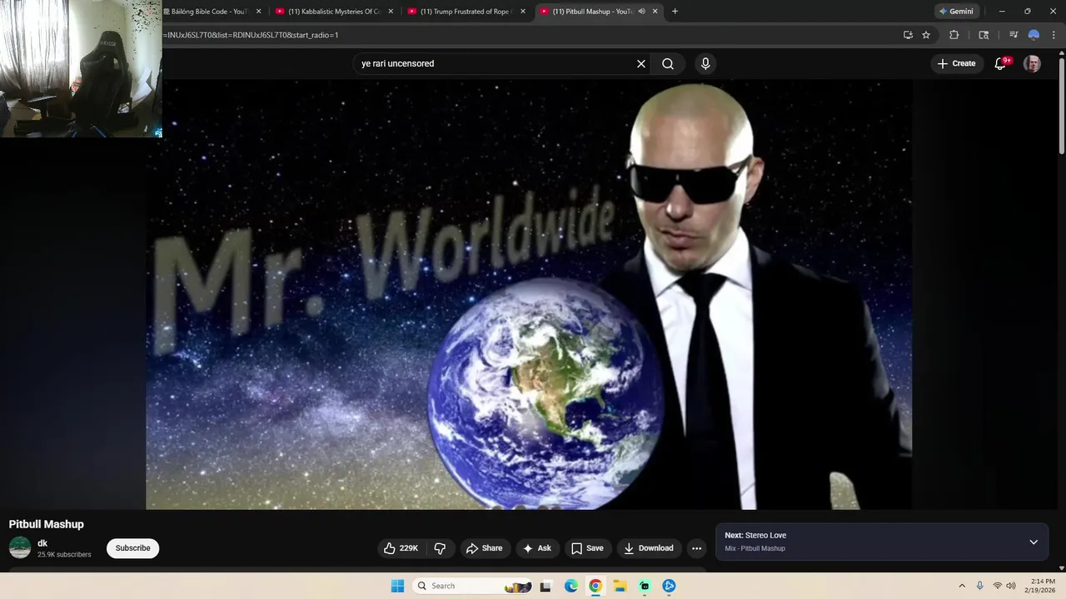Open the green taskbar app icon
The width and height of the screenshot is (1066, 599).
tap(645, 586)
